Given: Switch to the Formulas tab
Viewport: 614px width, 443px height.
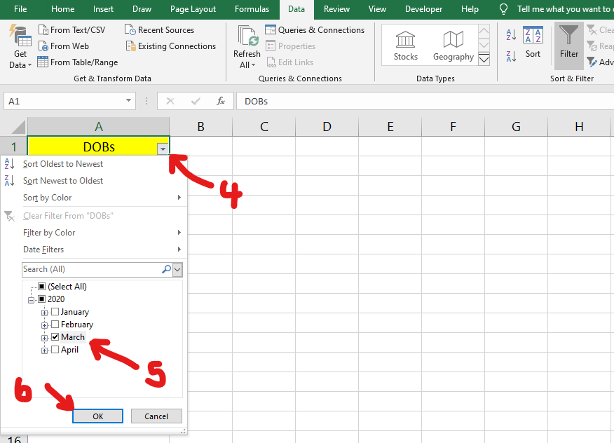Looking at the screenshot, I should point(252,9).
